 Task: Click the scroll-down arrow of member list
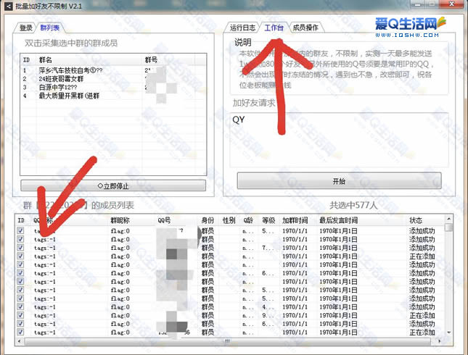click(x=448, y=333)
